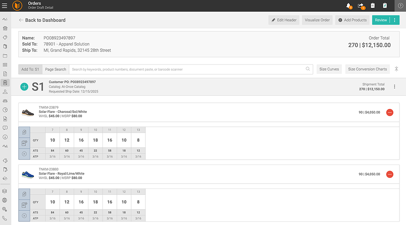Screen dimensions: 406x225
Task: Click the product search input field
Action: (x=187, y=69)
